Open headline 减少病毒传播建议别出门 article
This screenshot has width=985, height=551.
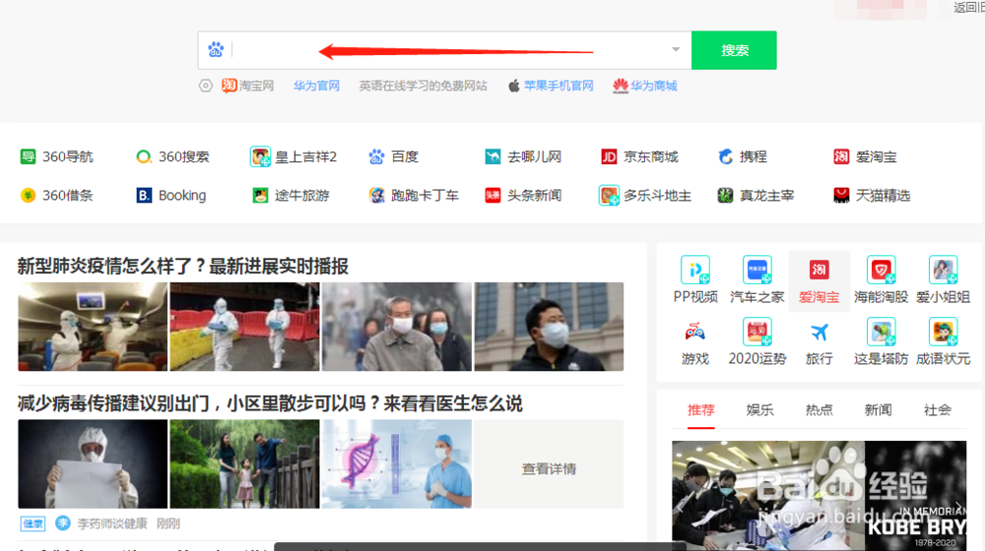pyautogui.click(x=270, y=403)
